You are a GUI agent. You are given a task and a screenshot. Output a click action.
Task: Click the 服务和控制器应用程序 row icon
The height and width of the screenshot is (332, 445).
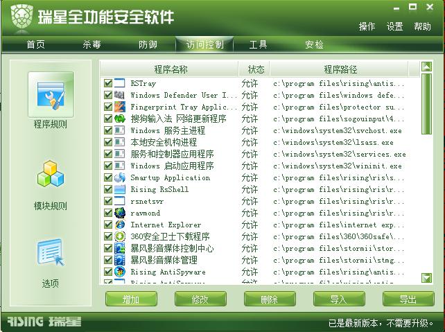coord(120,154)
